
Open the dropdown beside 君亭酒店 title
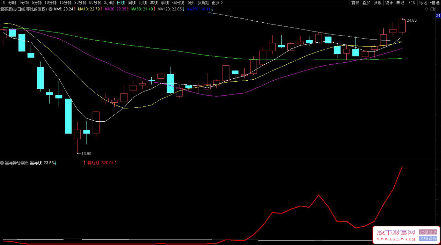tap(51, 9)
